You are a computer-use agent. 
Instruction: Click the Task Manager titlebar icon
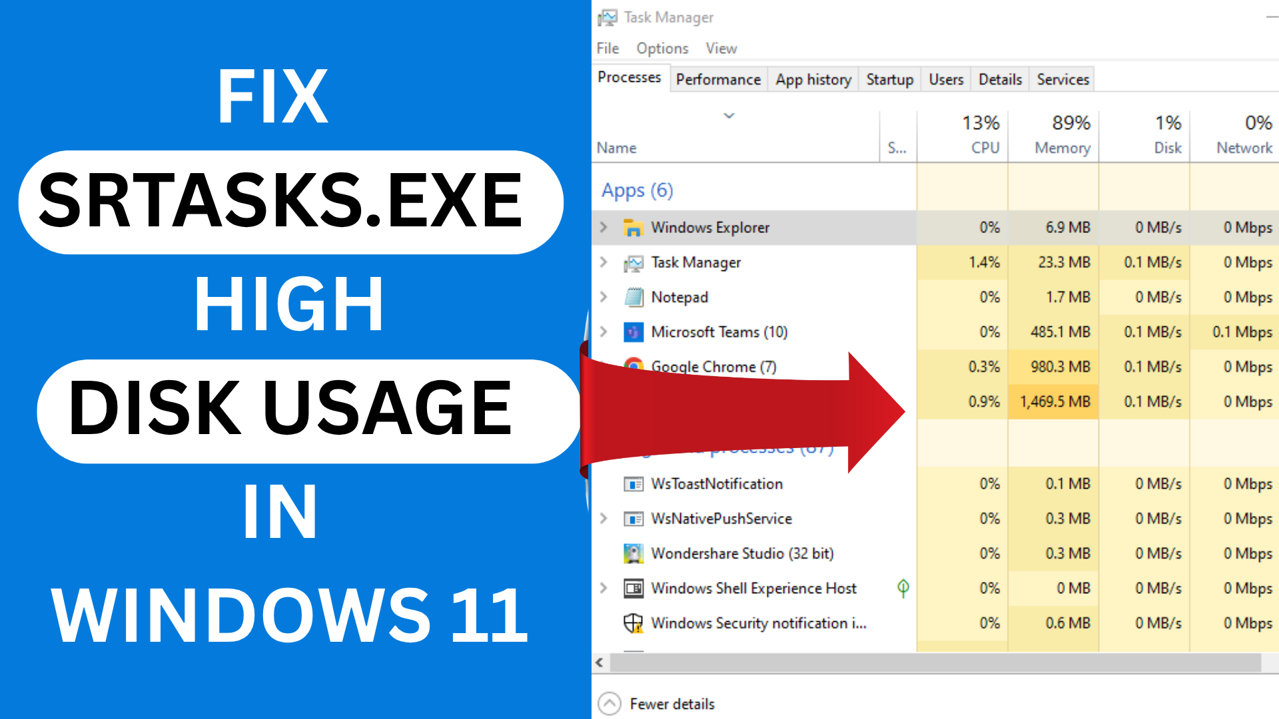pyautogui.click(x=608, y=17)
